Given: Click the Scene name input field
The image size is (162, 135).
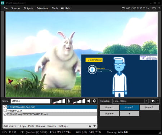Looking at the screenshot, I should [x=31, y=101].
